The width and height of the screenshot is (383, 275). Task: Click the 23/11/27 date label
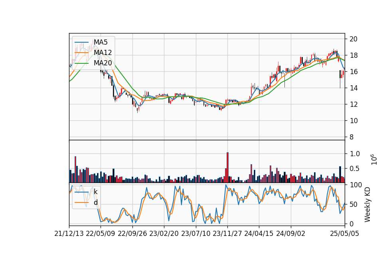(227, 234)
